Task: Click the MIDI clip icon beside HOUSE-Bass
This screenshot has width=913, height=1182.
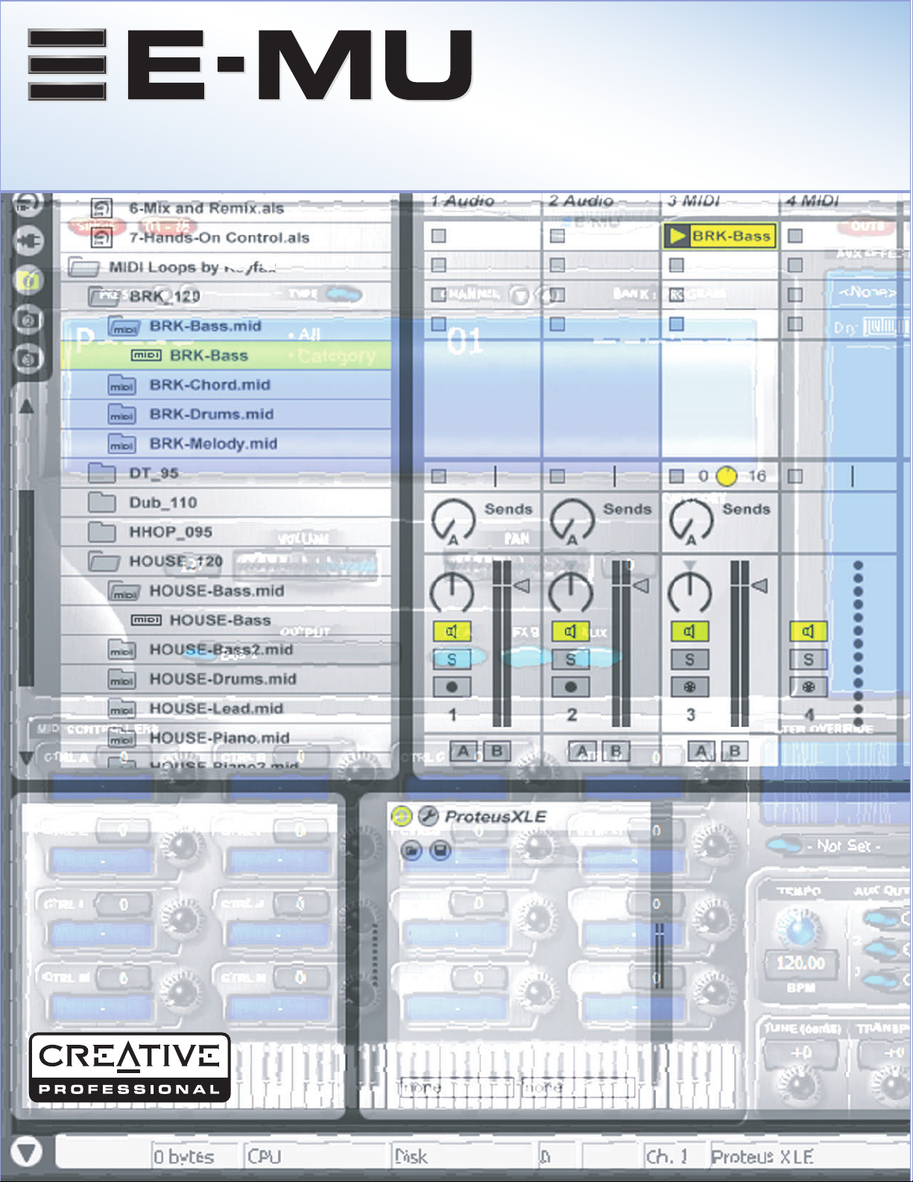Action: (x=146, y=620)
